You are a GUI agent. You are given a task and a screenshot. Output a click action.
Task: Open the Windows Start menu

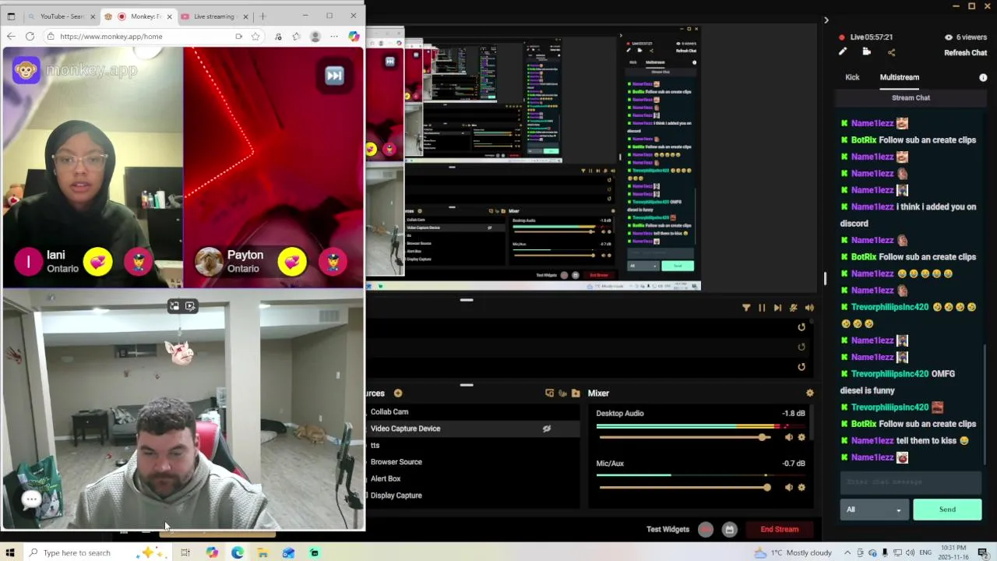(x=10, y=553)
